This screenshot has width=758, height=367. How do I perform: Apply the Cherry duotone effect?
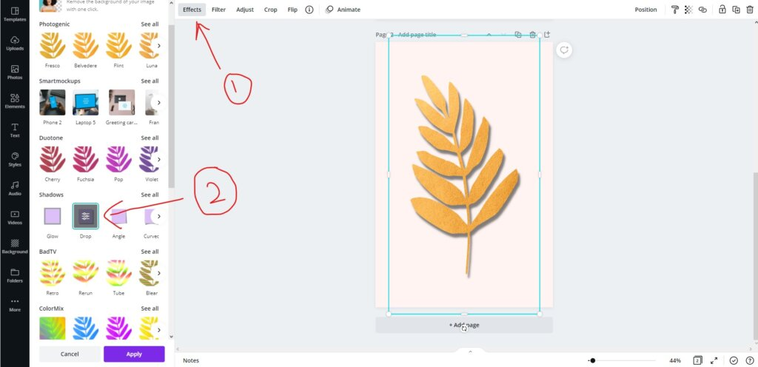(53, 159)
